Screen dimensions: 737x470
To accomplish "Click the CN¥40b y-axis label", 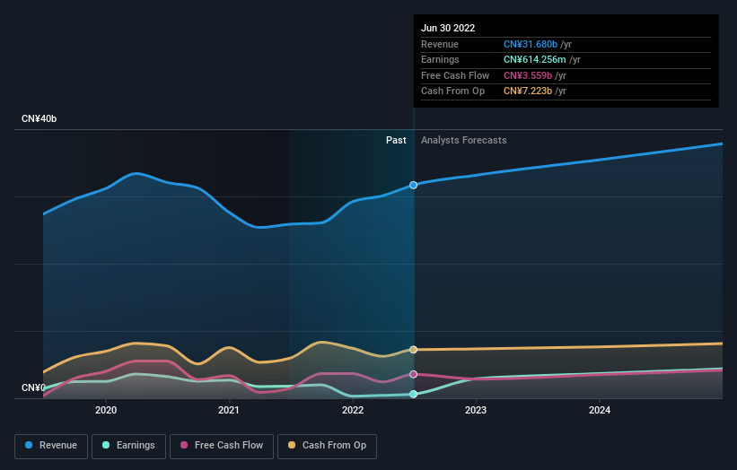I will tap(39, 118).
